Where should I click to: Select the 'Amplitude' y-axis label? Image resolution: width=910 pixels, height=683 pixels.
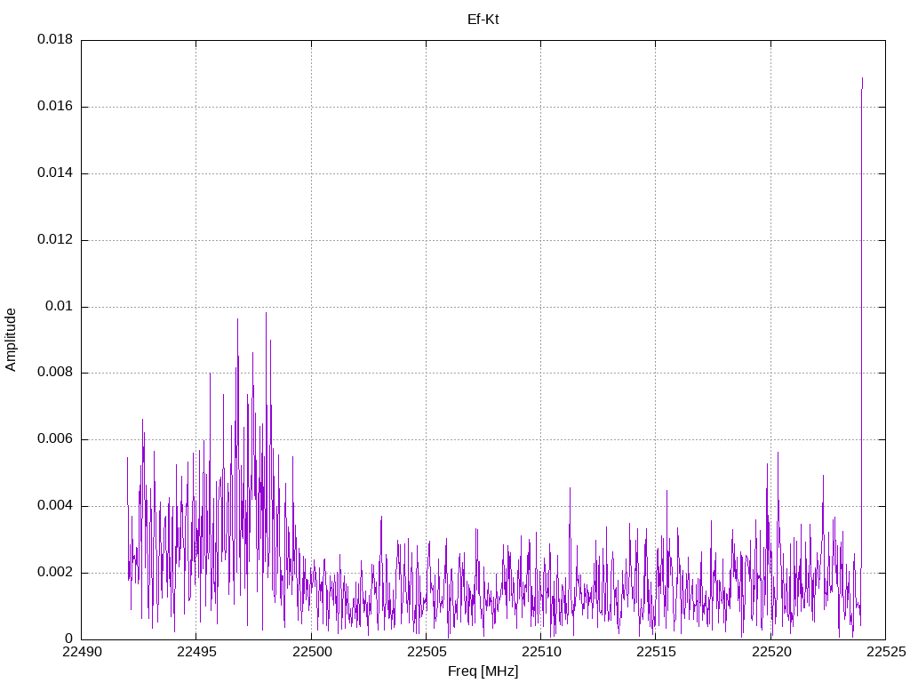tap(11, 340)
